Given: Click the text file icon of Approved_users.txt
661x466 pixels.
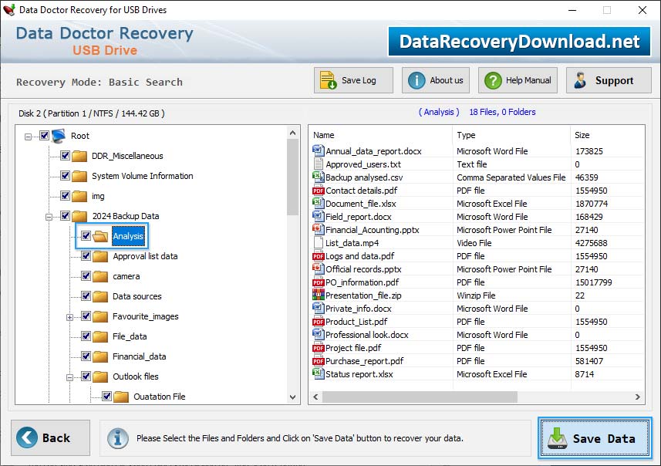Looking at the screenshot, I should pos(319,164).
